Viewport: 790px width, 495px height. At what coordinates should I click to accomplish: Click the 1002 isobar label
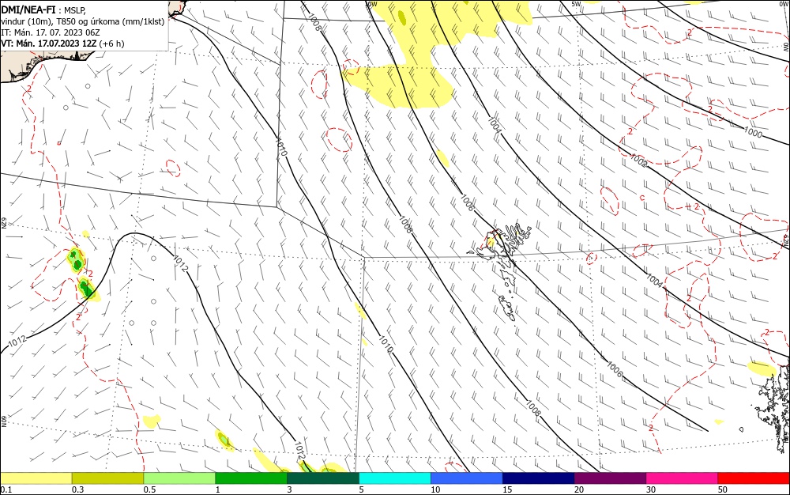[x=639, y=161]
